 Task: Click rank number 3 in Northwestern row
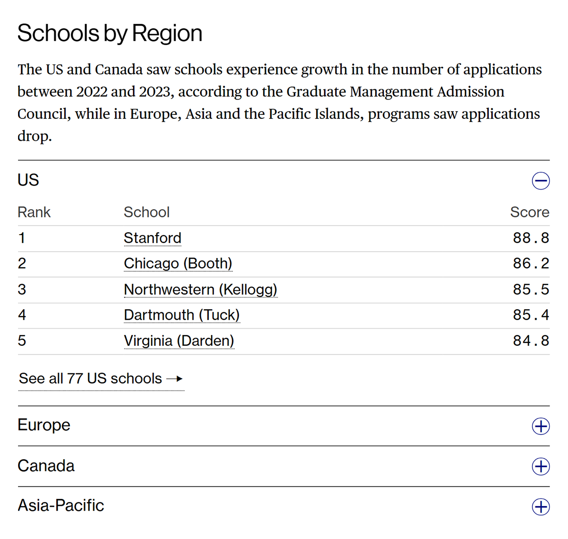22,290
